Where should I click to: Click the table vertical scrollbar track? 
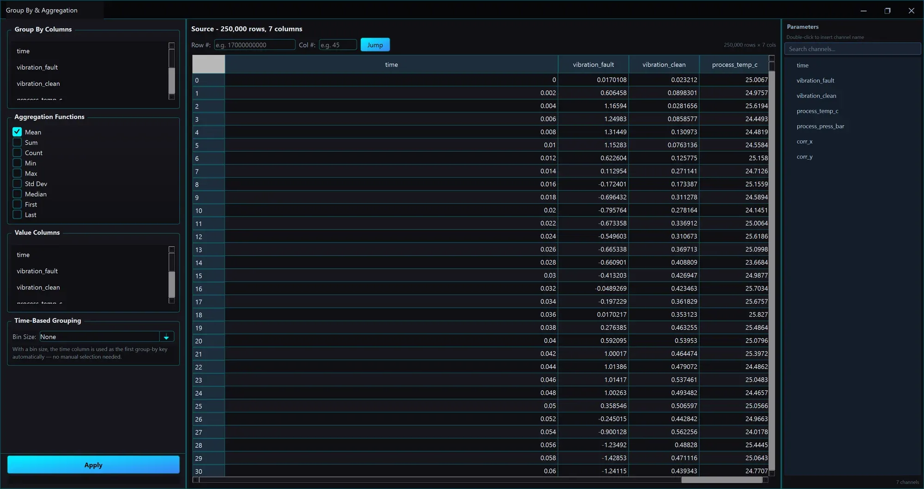[x=772, y=271]
